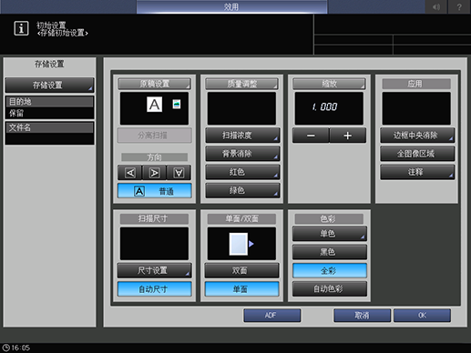Click the single-sided page preview thumbnail
Image resolution: width=471 pixels, height=353 pixels.
(239, 244)
